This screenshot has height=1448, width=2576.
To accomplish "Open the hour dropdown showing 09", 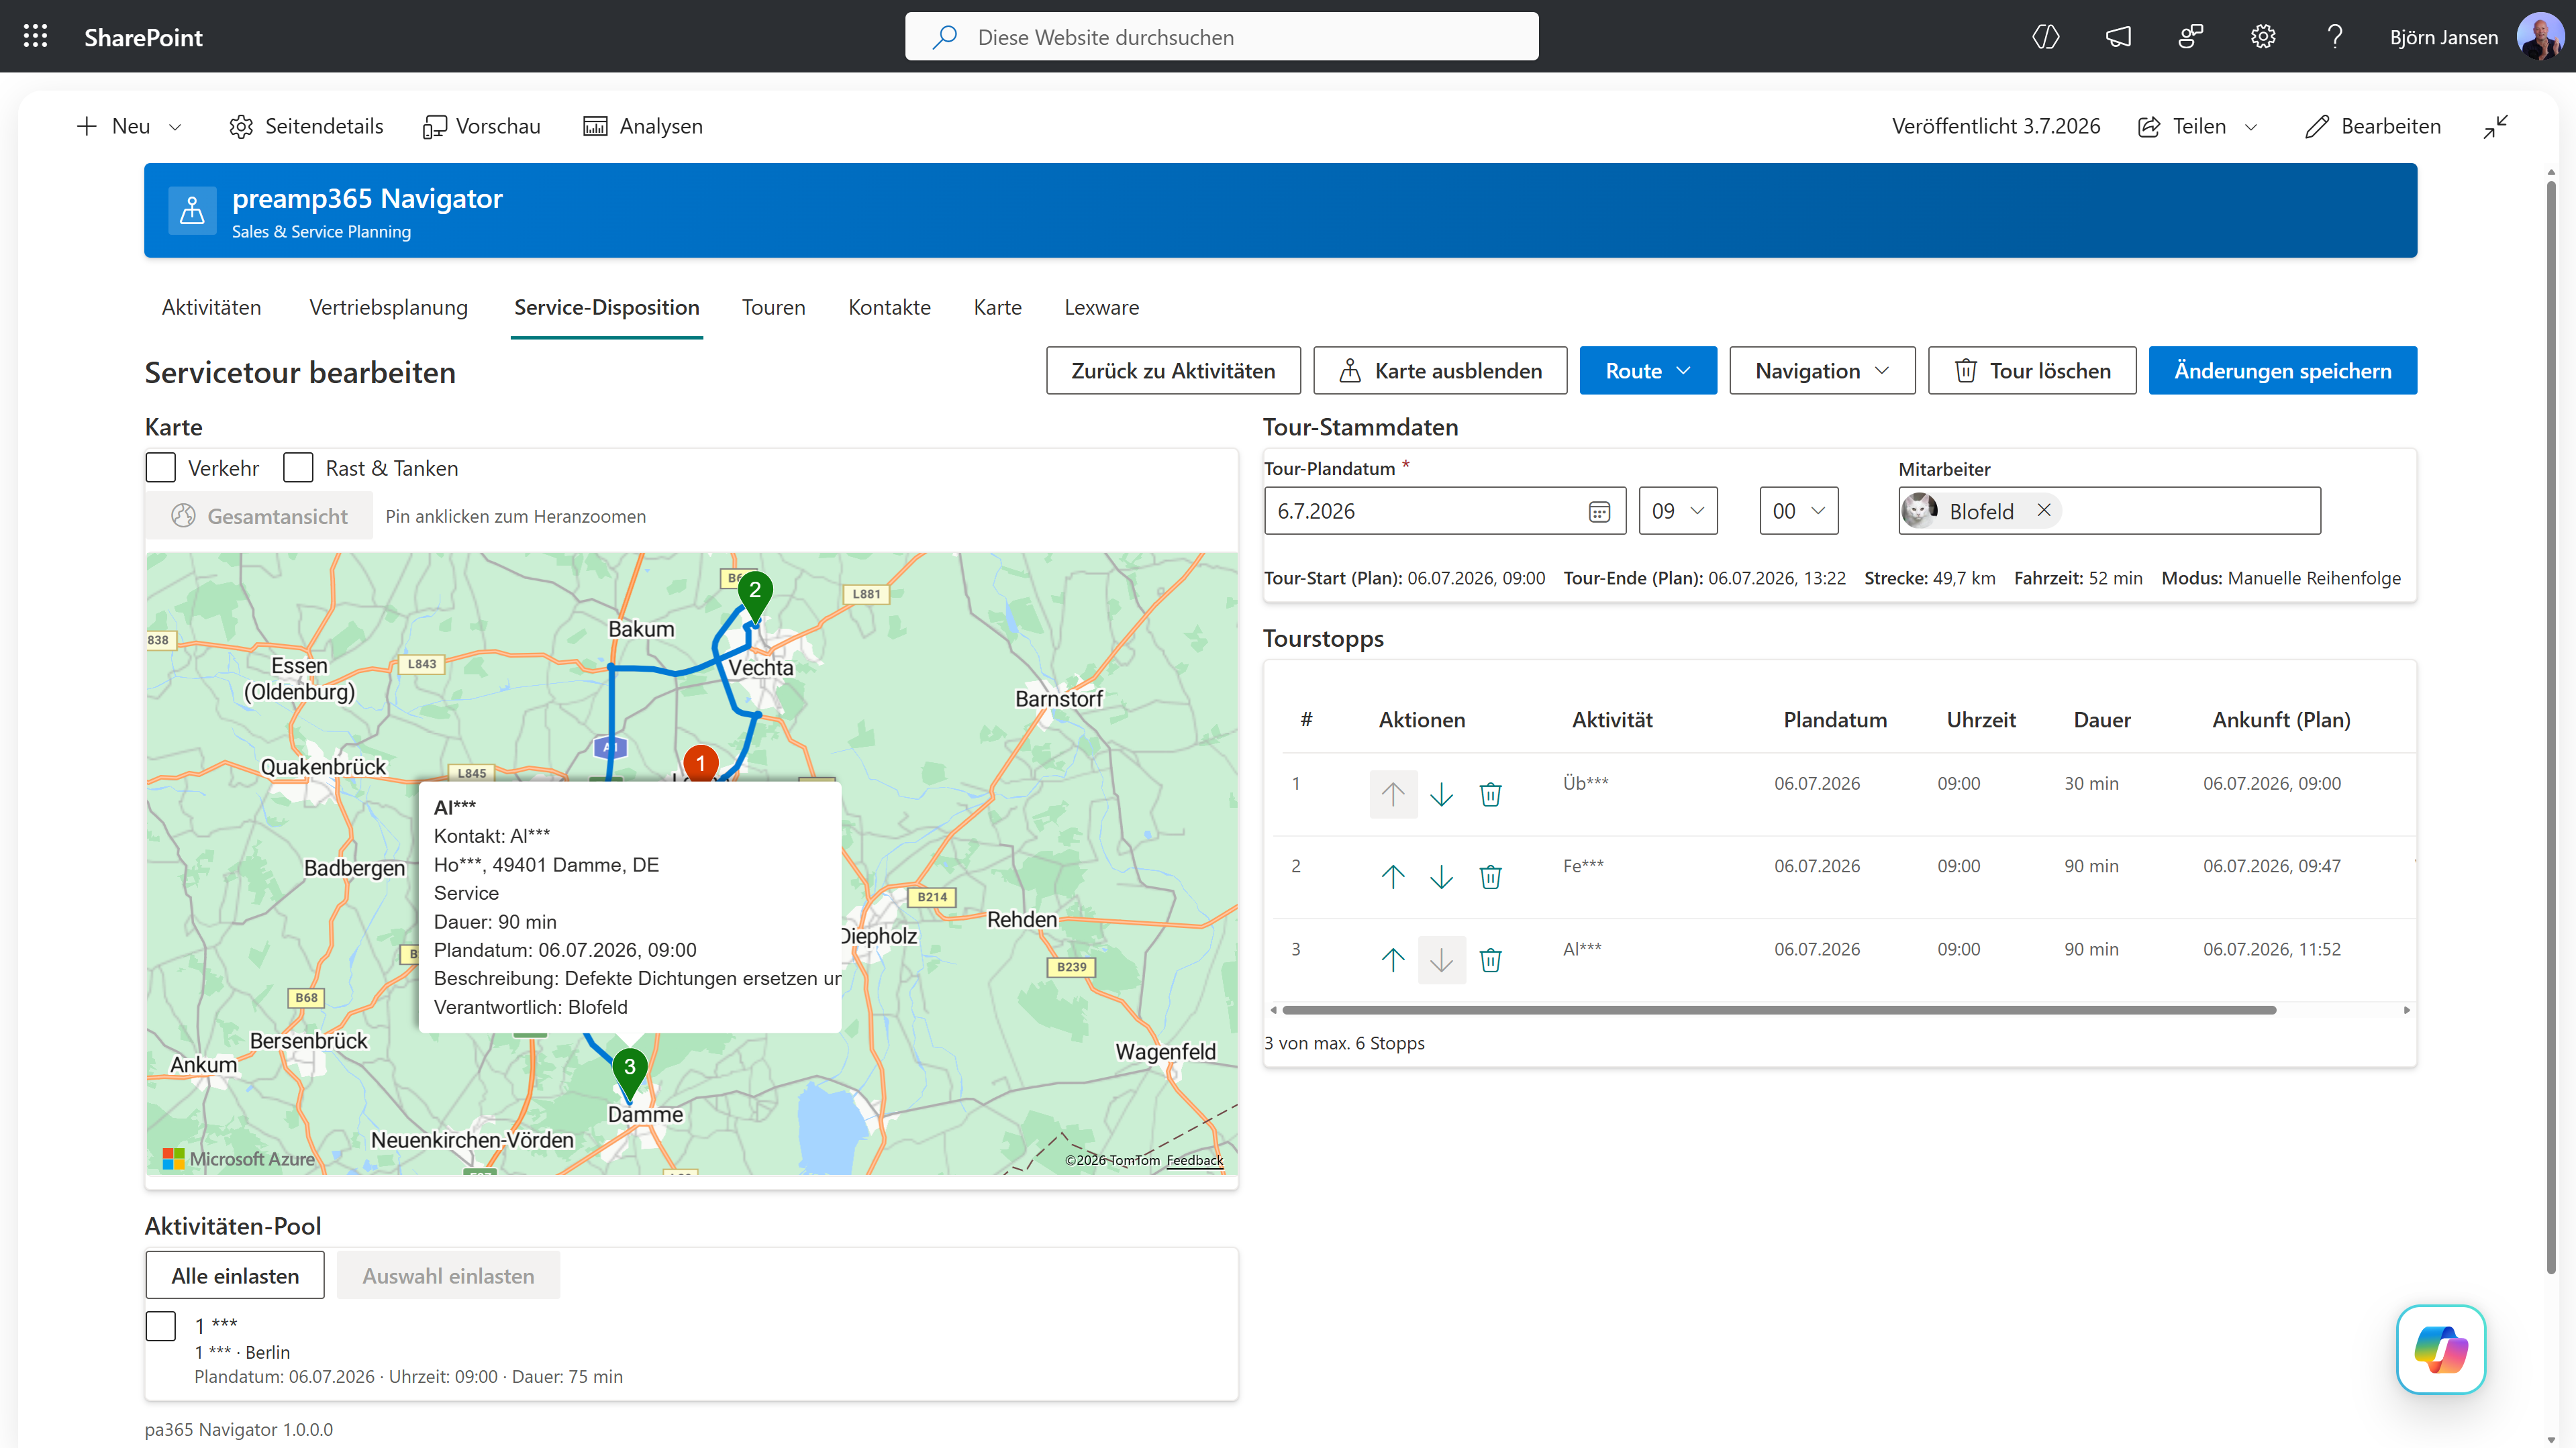I will coord(1678,511).
